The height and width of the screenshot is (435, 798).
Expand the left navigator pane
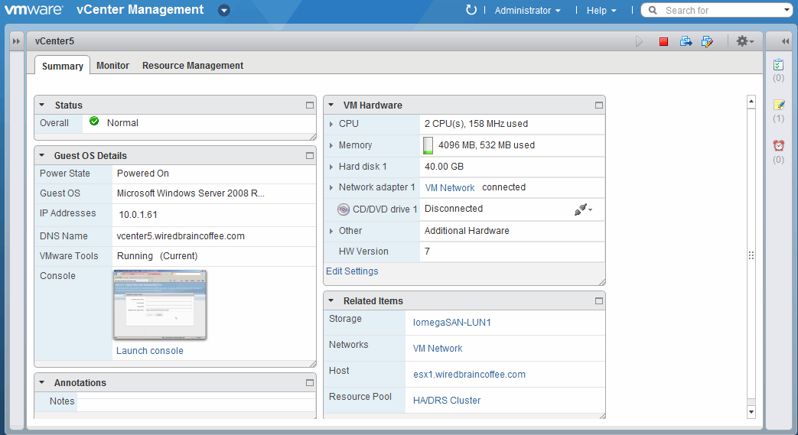point(16,41)
